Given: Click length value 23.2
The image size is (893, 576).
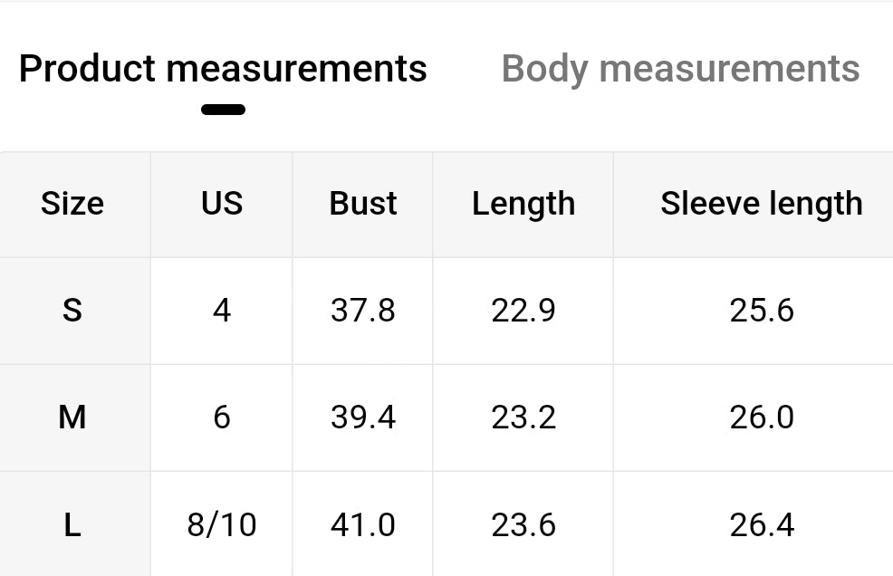Looking at the screenshot, I should point(523,418).
